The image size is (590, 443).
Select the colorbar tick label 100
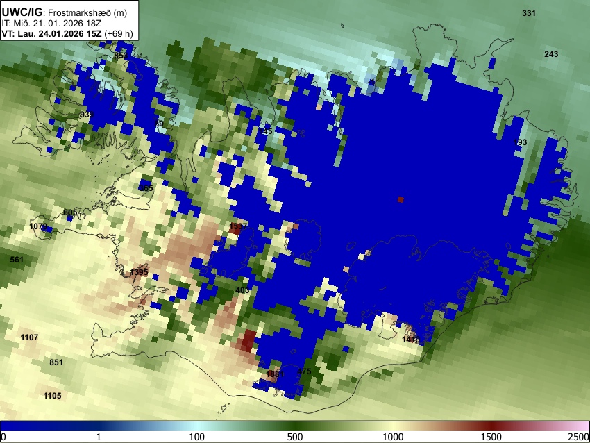click(x=197, y=437)
